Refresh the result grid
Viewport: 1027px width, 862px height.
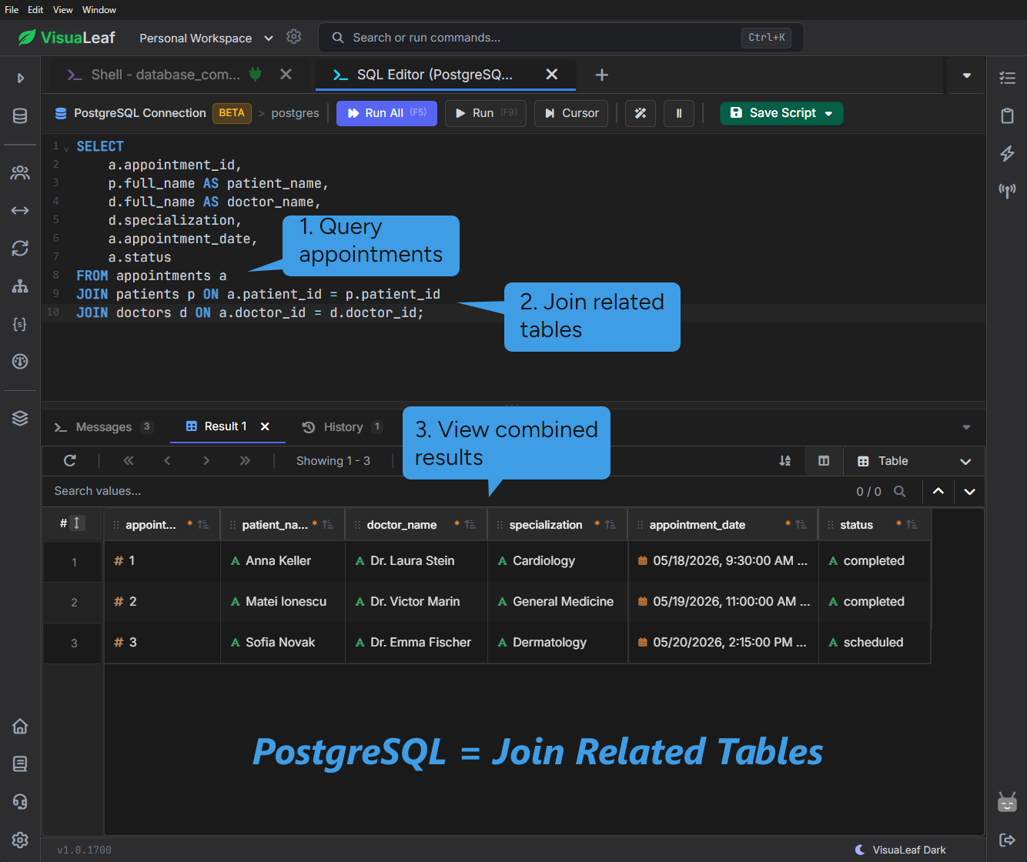[70, 460]
